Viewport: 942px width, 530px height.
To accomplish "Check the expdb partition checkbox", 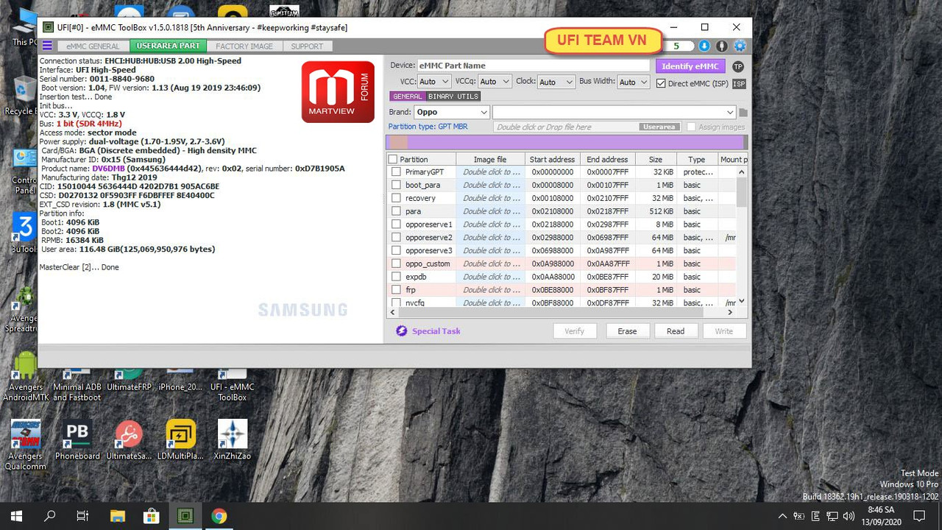I will tap(397, 277).
